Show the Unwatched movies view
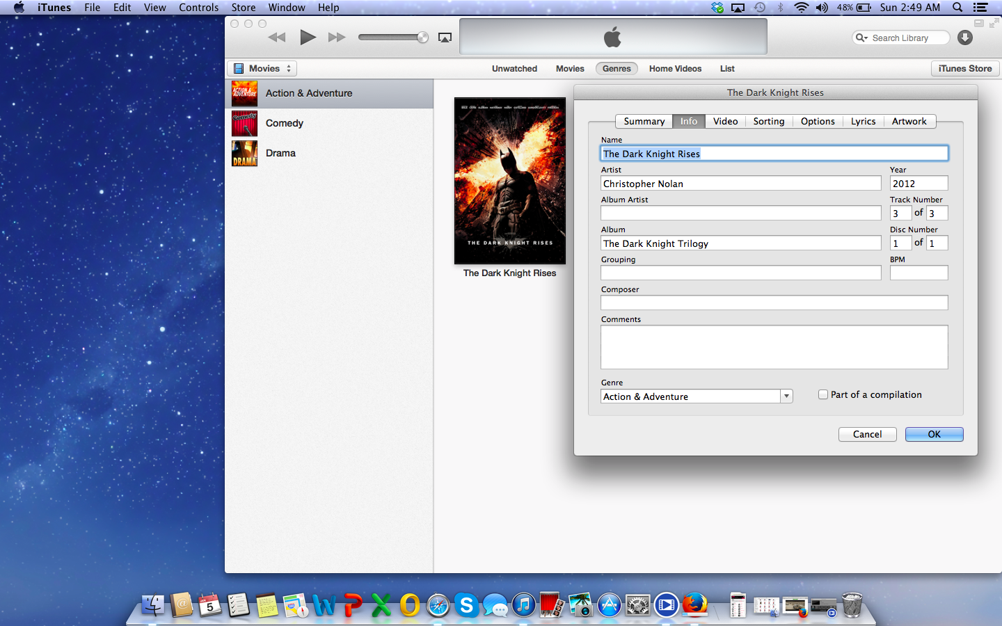The width and height of the screenshot is (1002, 626). (x=514, y=68)
